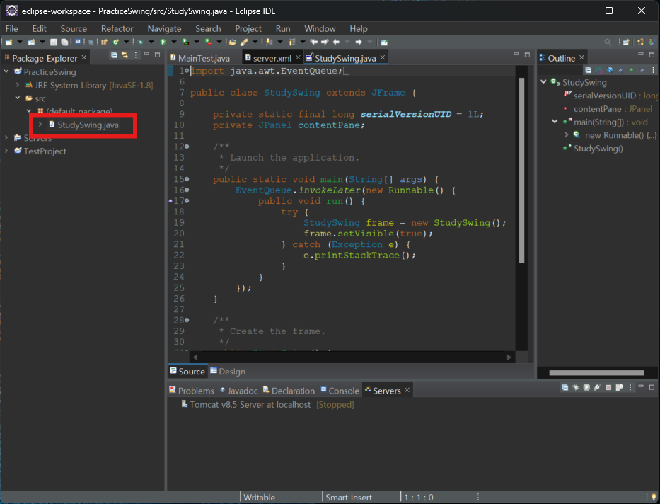
Task: Switch to server.xml editor tab
Action: pyautogui.click(x=272, y=58)
